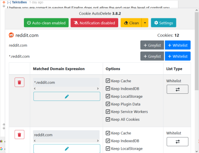Add reddit.com to the Whitelist

coord(178,45)
